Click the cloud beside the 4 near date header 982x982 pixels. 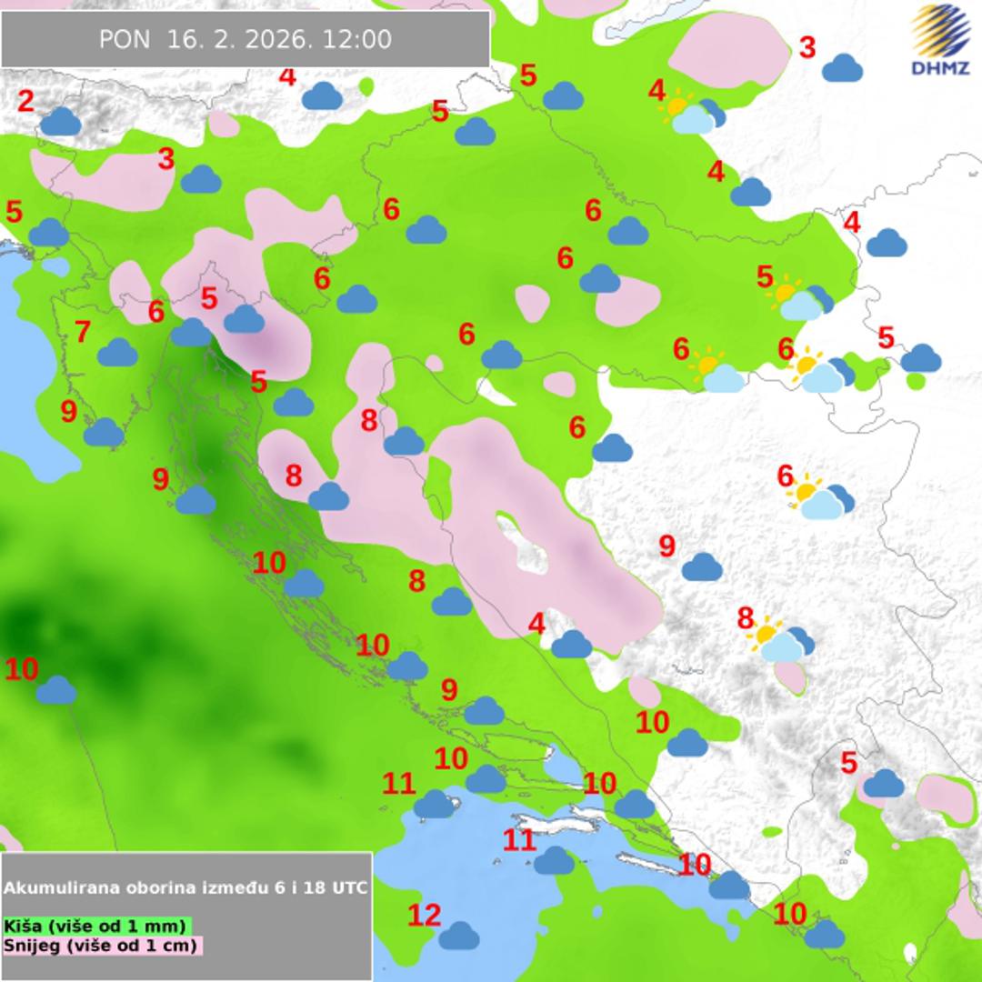tap(321, 95)
